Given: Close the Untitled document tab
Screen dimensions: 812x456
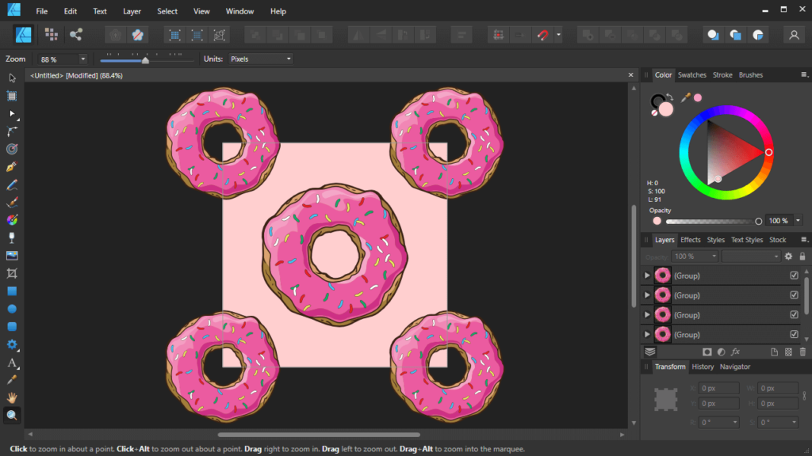Looking at the screenshot, I should coord(630,75).
